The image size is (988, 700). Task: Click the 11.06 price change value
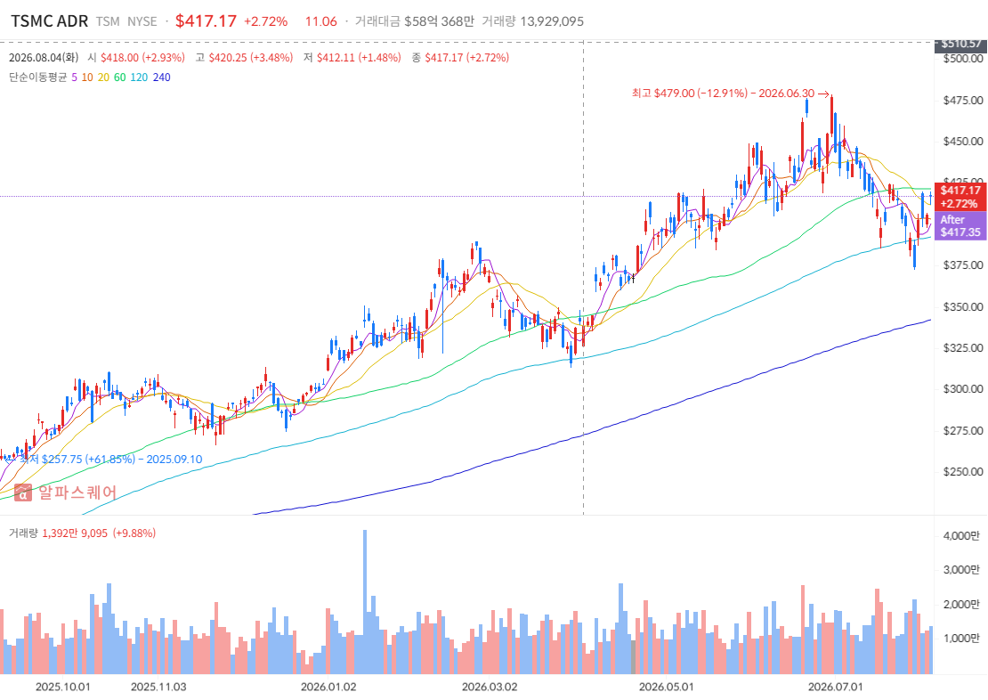pos(321,21)
